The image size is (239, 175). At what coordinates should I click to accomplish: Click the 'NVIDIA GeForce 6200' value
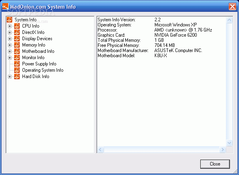coord(175,35)
